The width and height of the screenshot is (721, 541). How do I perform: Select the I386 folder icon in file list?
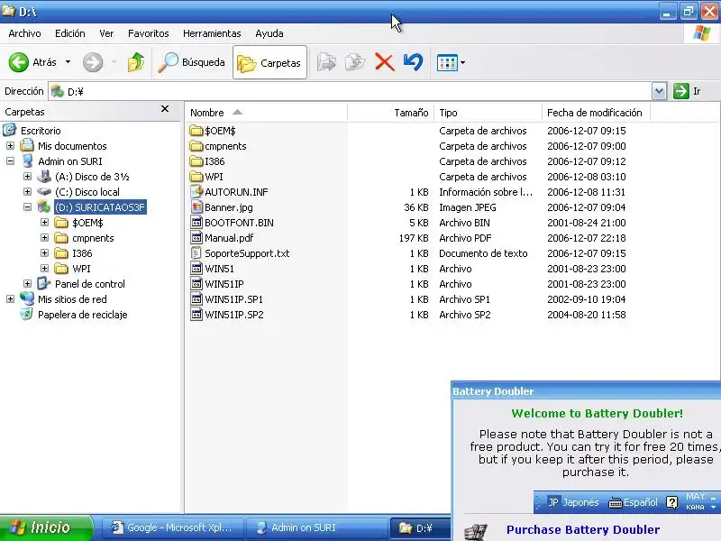[196, 161]
